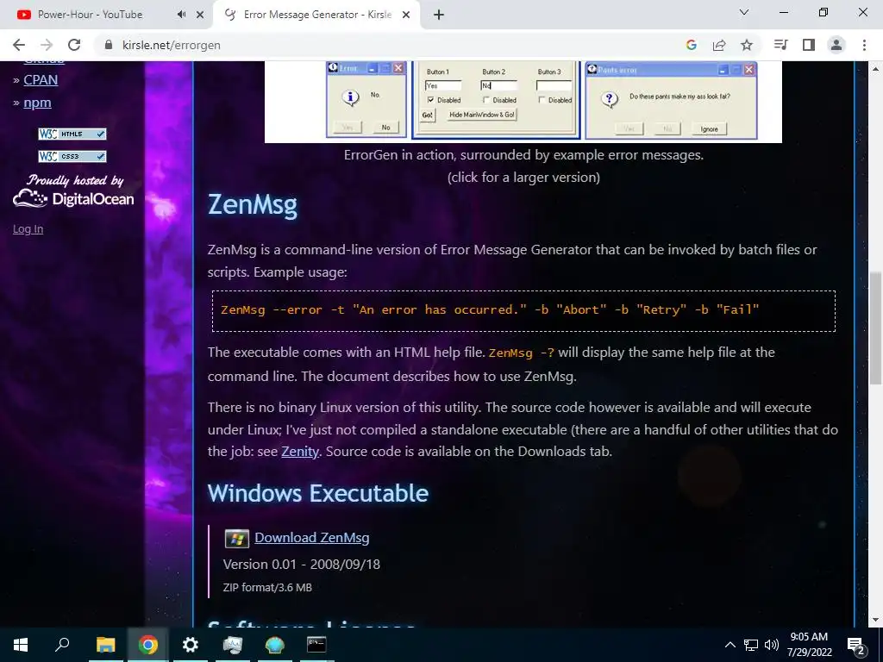Open the taskbar clock and date

point(809,645)
